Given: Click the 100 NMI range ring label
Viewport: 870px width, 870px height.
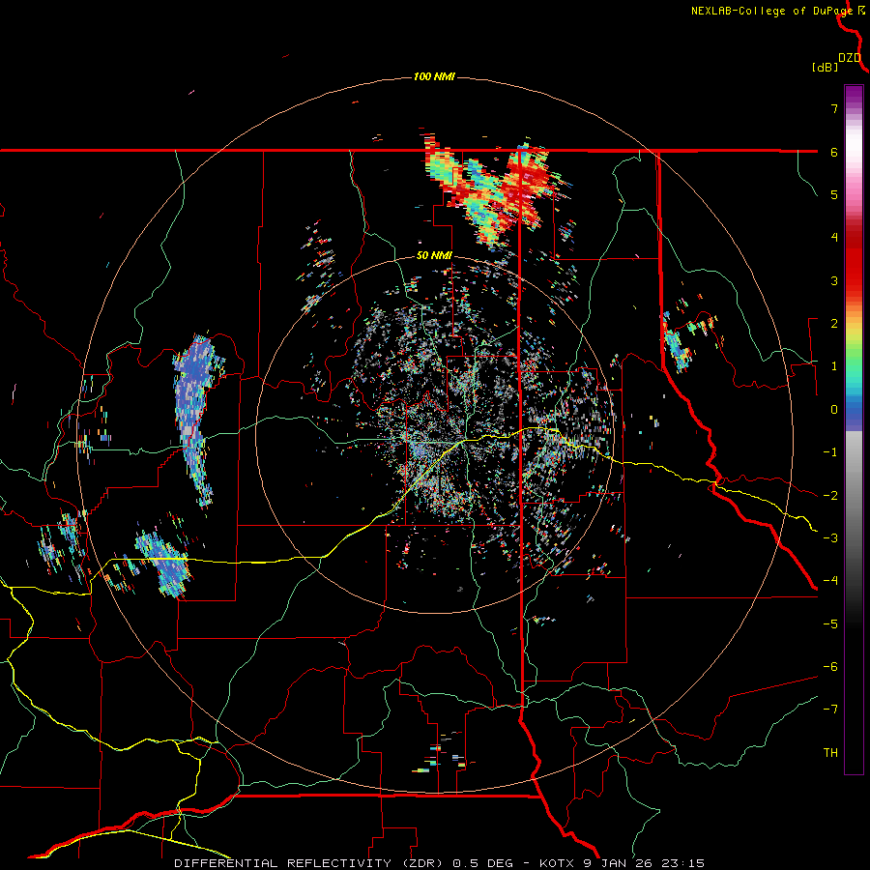Looking at the screenshot, I should click(434, 76).
